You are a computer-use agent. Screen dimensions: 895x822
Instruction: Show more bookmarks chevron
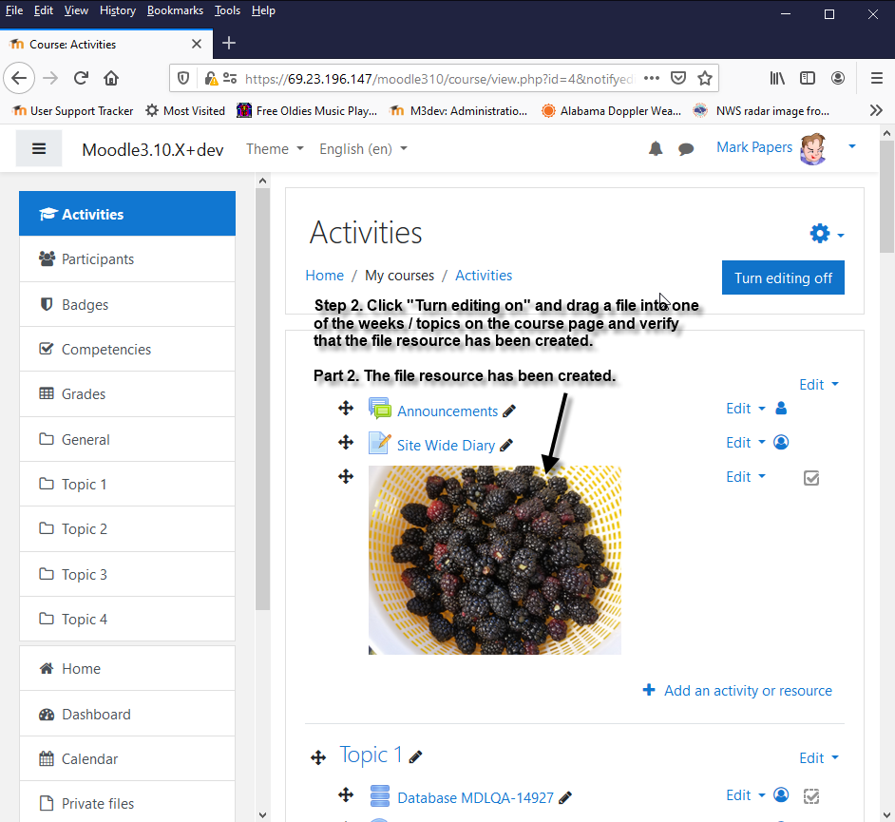click(876, 111)
